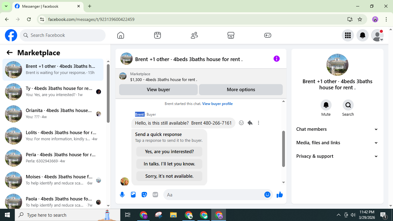
Task: Open the Notifications bell
Action: 363,35
